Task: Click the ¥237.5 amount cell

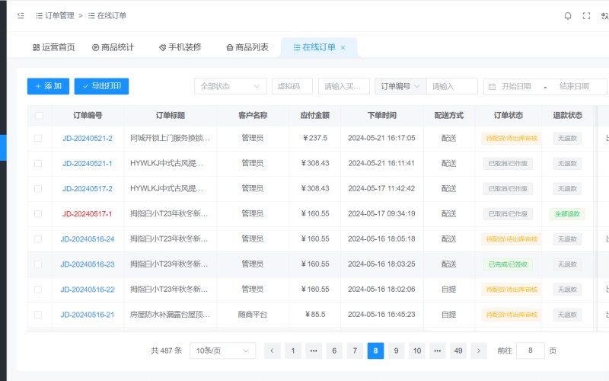Action: 315,138
